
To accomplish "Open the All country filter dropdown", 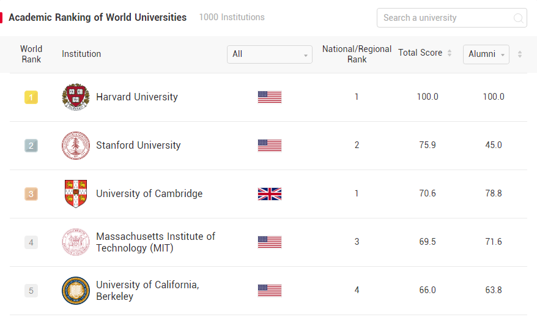I will [x=269, y=54].
